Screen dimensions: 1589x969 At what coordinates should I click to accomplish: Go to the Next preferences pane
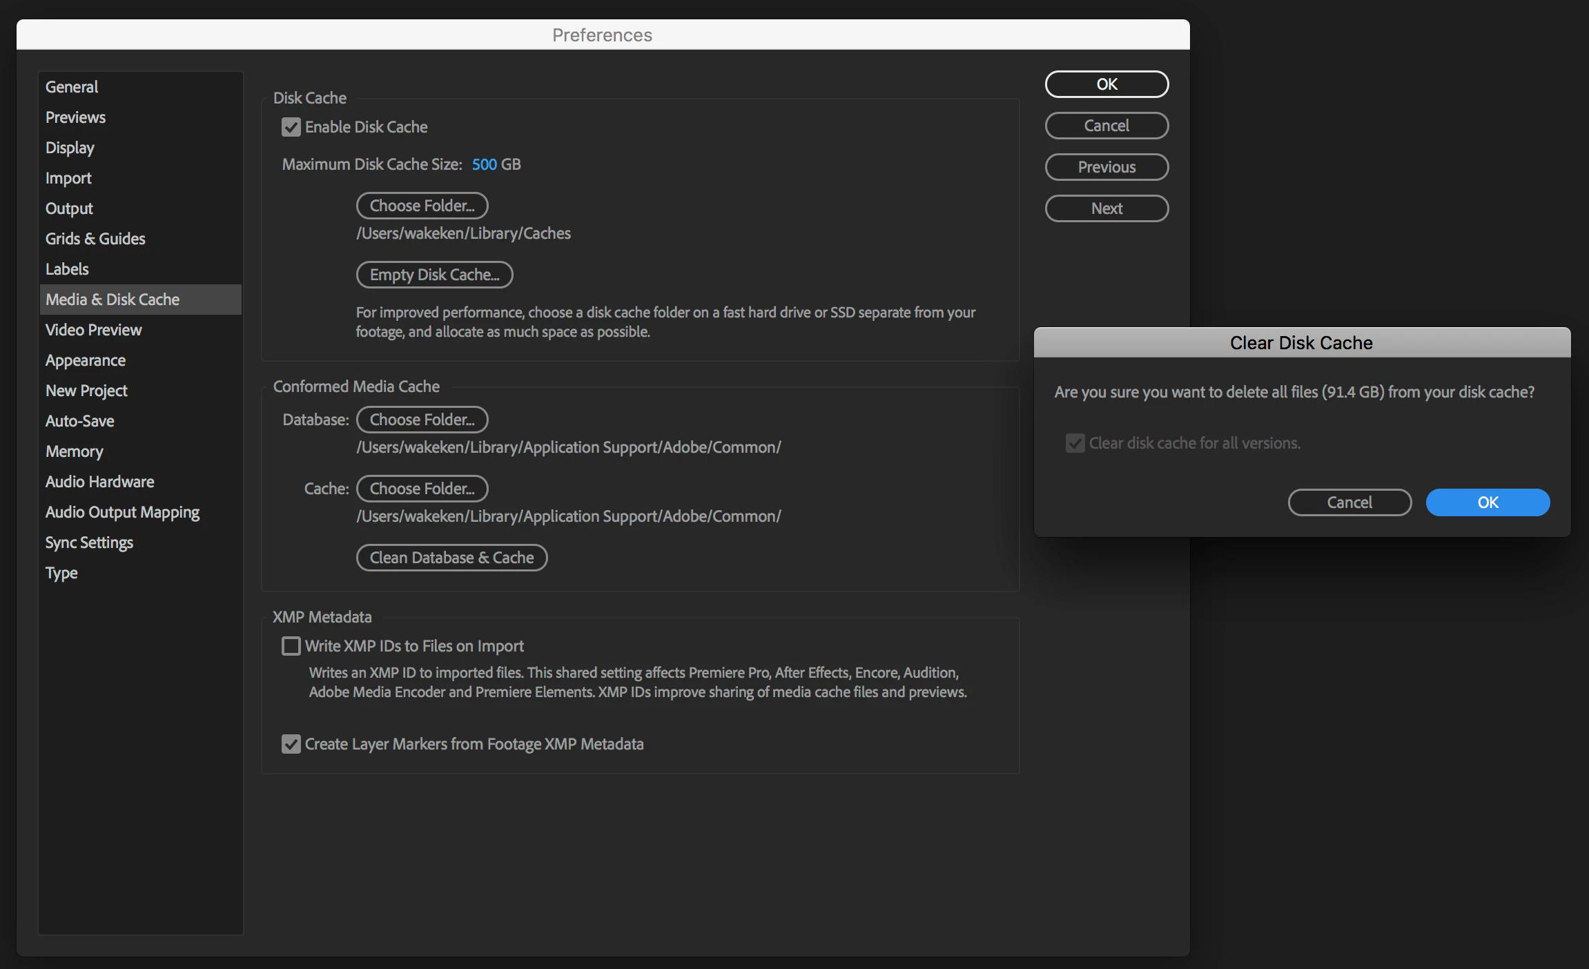coord(1106,208)
